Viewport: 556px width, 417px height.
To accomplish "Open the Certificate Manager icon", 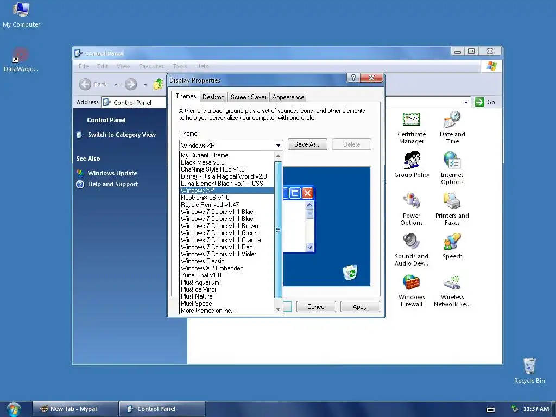I will click(412, 120).
